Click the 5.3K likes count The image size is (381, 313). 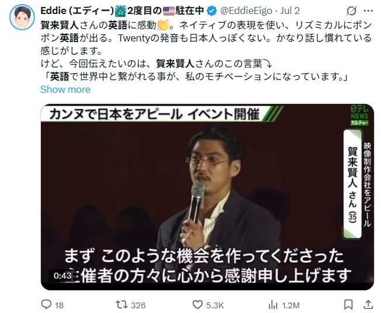215,305
